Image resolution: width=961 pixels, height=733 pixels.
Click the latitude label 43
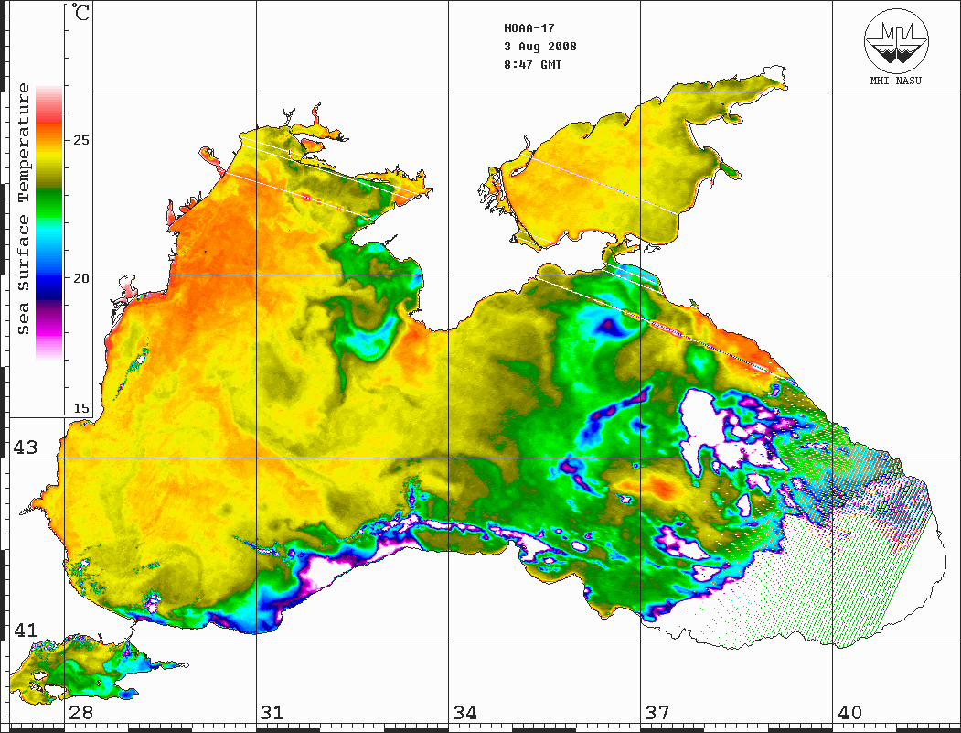coord(26,447)
